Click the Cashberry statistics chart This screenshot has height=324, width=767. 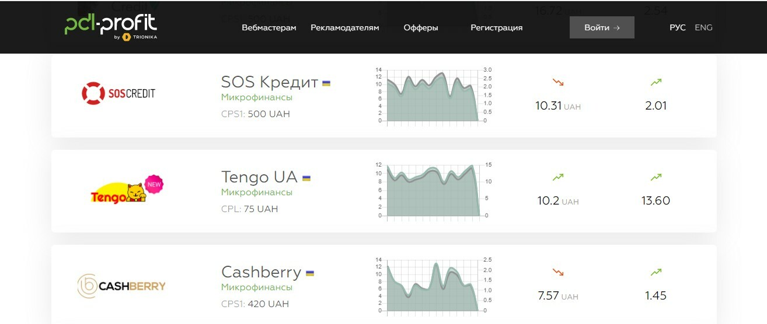[432, 284]
